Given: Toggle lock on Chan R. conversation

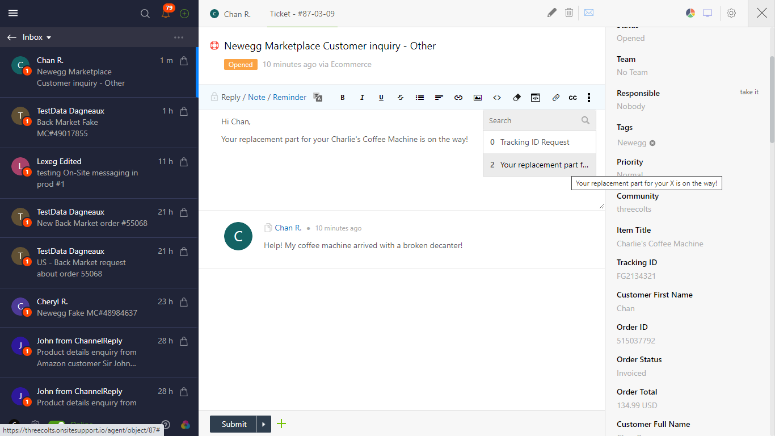Looking at the screenshot, I should coord(184,61).
